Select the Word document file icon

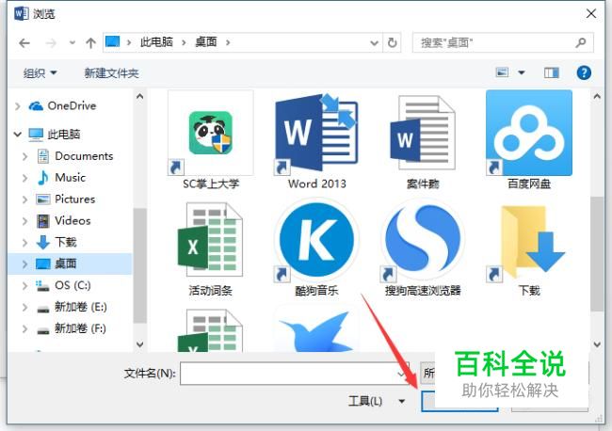click(x=423, y=133)
